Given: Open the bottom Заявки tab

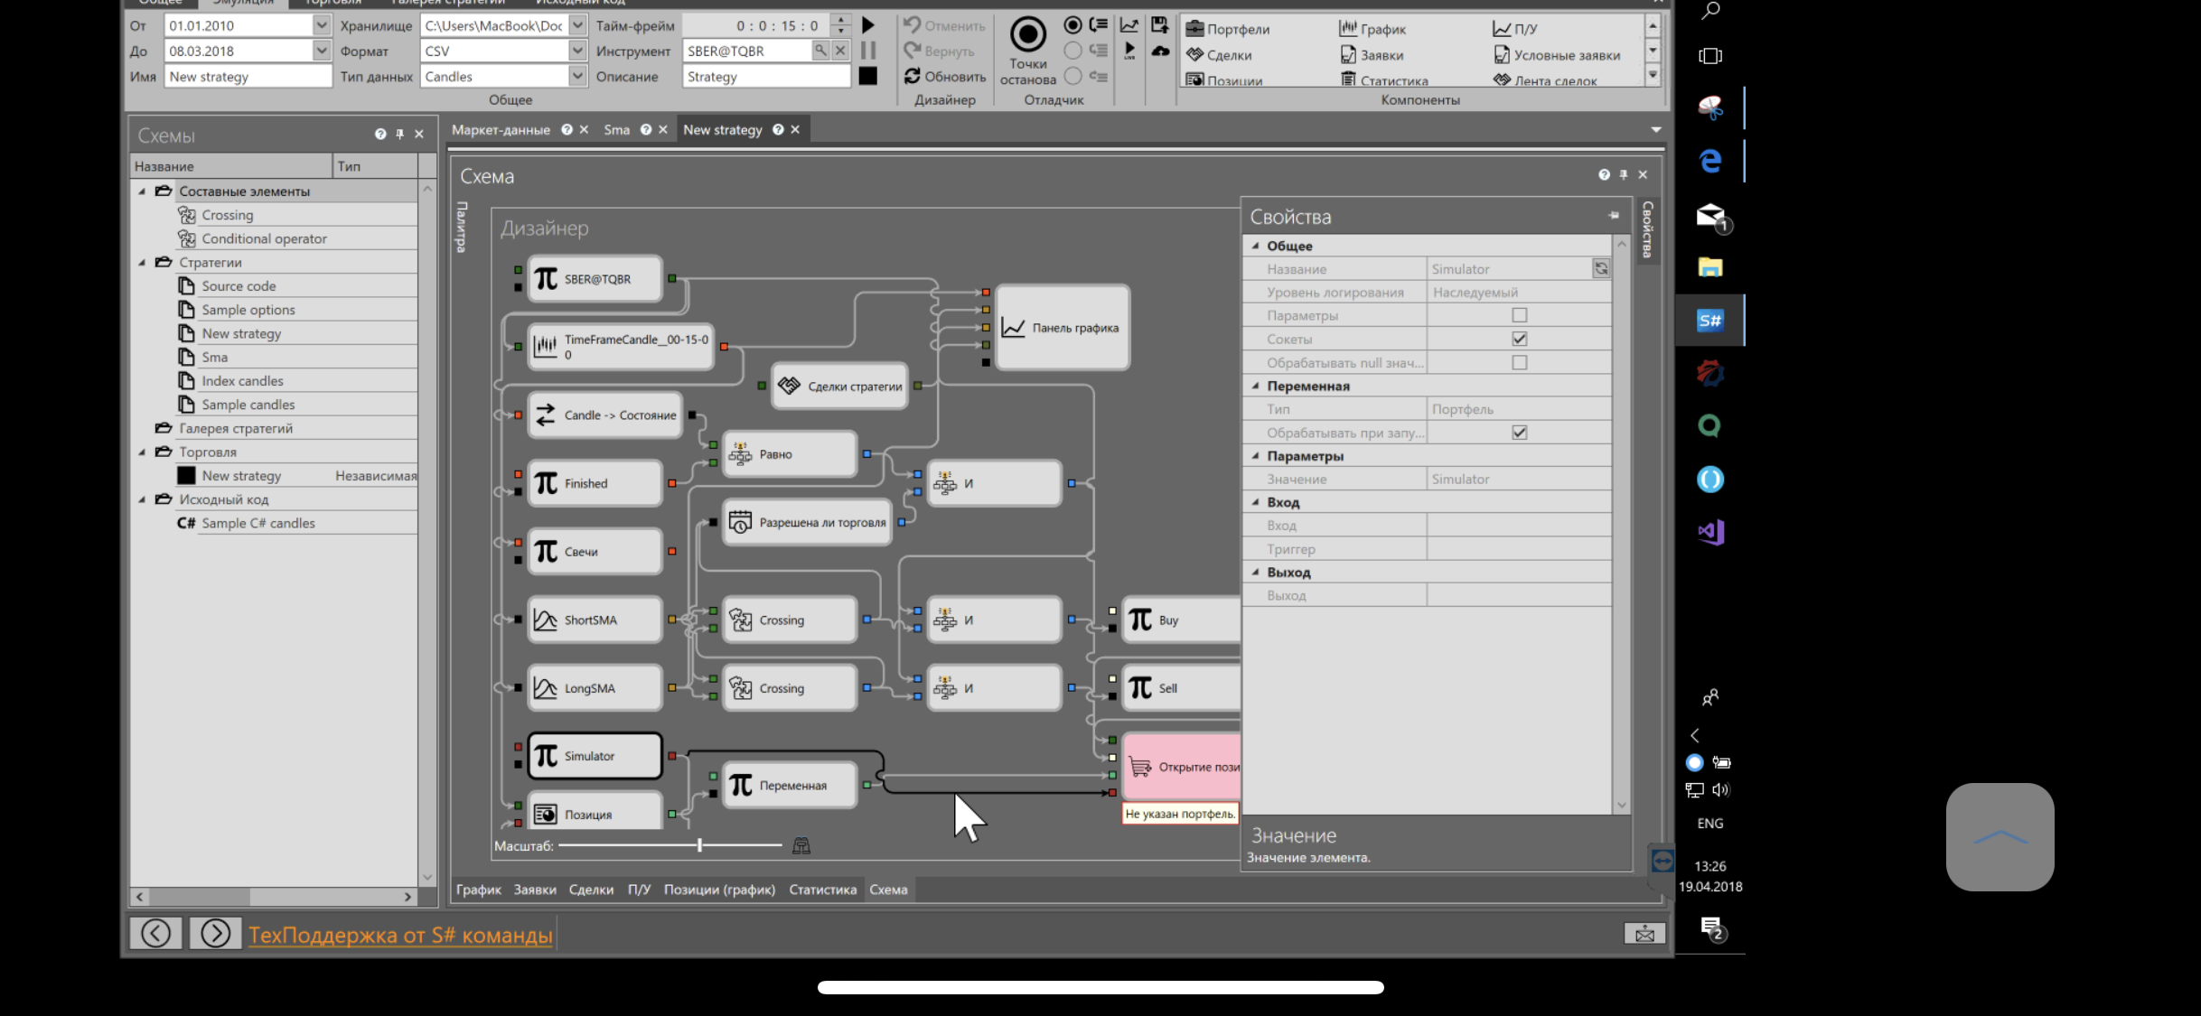Looking at the screenshot, I should tap(535, 890).
